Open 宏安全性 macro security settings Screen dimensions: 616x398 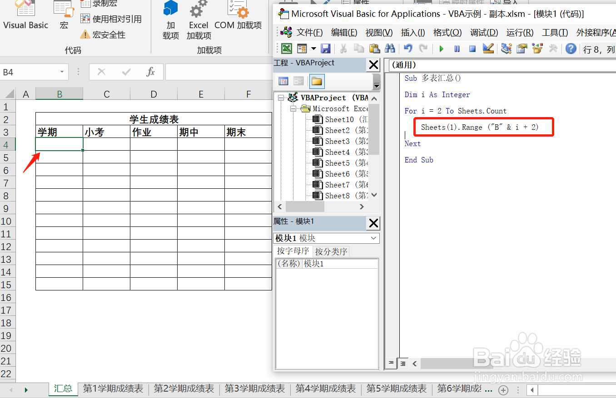tap(103, 34)
